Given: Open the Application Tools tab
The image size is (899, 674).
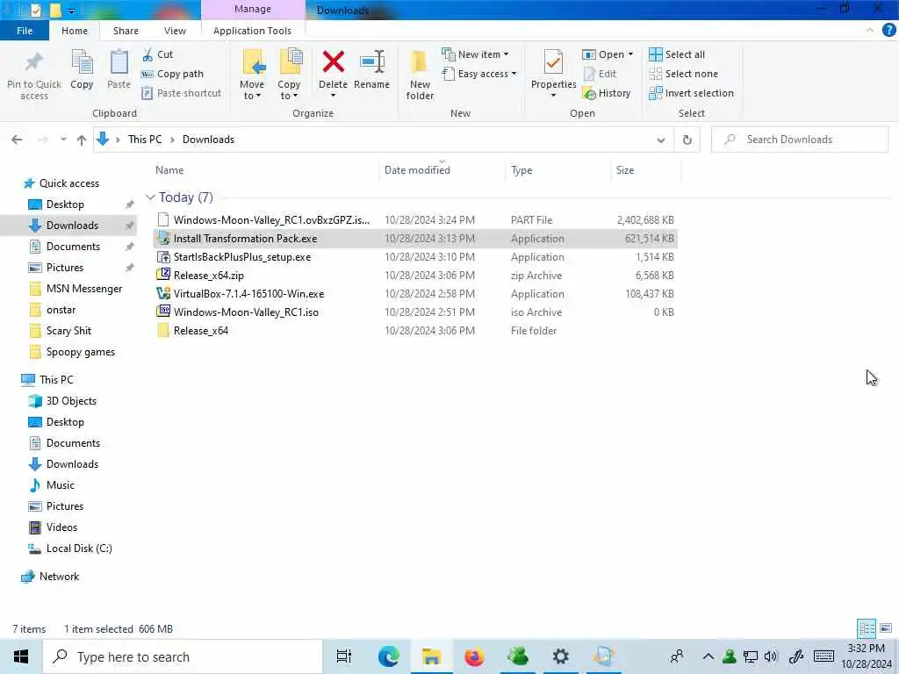Looking at the screenshot, I should (252, 31).
